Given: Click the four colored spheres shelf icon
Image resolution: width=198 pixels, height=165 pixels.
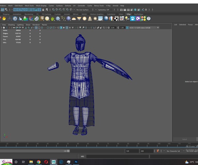Looking at the screenshot, I should [x=143, y=18].
